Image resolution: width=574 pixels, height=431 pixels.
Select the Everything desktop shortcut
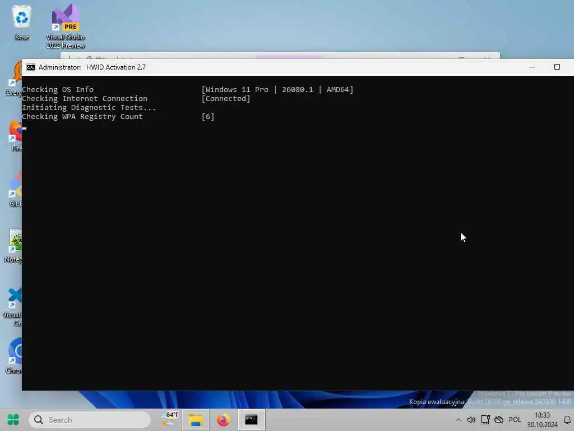14,79
